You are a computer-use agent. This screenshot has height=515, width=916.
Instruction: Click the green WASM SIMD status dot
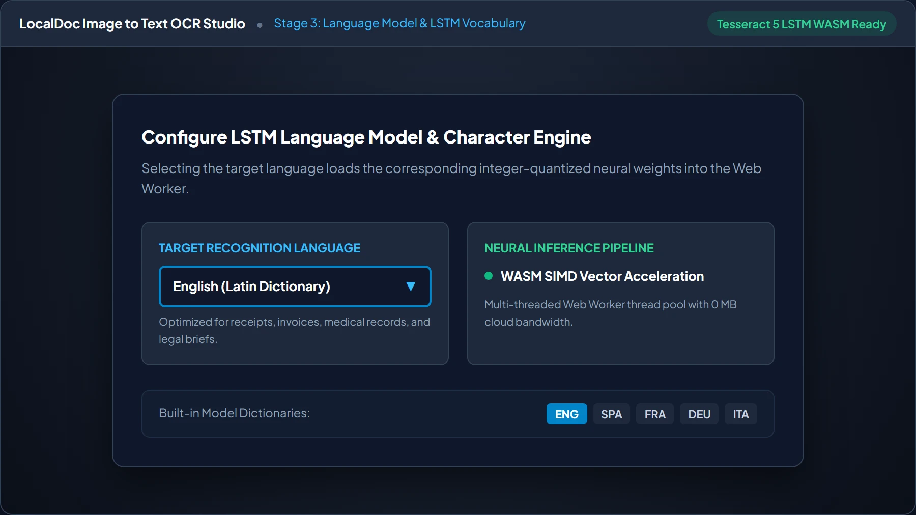click(x=489, y=276)
